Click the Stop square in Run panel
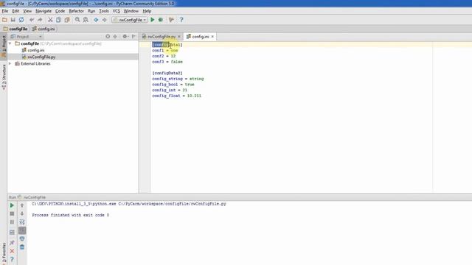This screenshot has height=265, width=472. click(x=12, y=213)
